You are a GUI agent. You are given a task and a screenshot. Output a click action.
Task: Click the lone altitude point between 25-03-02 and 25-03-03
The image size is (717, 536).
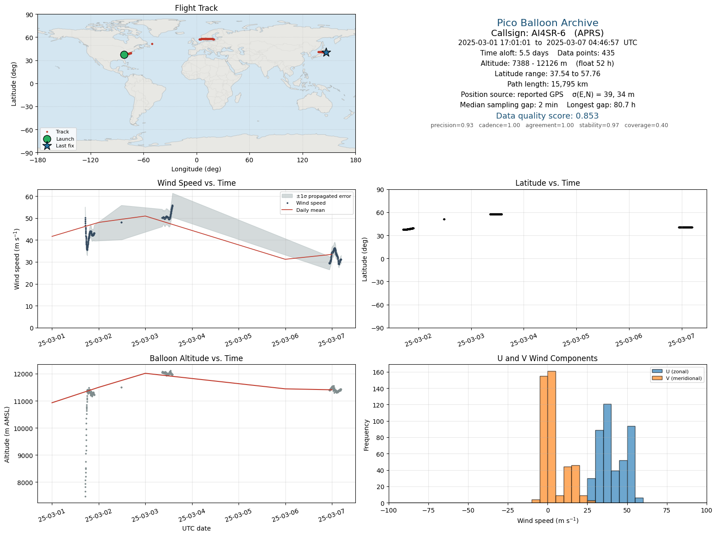coord(121,387)
